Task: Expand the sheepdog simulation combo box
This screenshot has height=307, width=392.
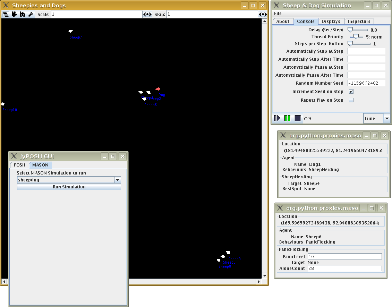Action: point(118,180)
